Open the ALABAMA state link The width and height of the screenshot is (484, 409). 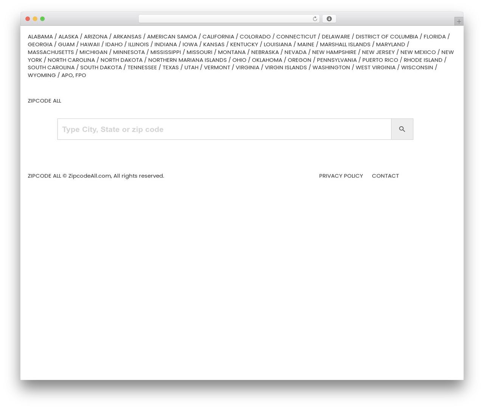(40, 37)
